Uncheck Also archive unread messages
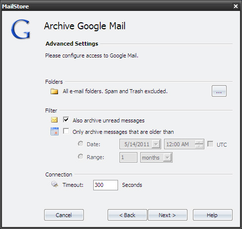242x229 pixels. (66, 119)
